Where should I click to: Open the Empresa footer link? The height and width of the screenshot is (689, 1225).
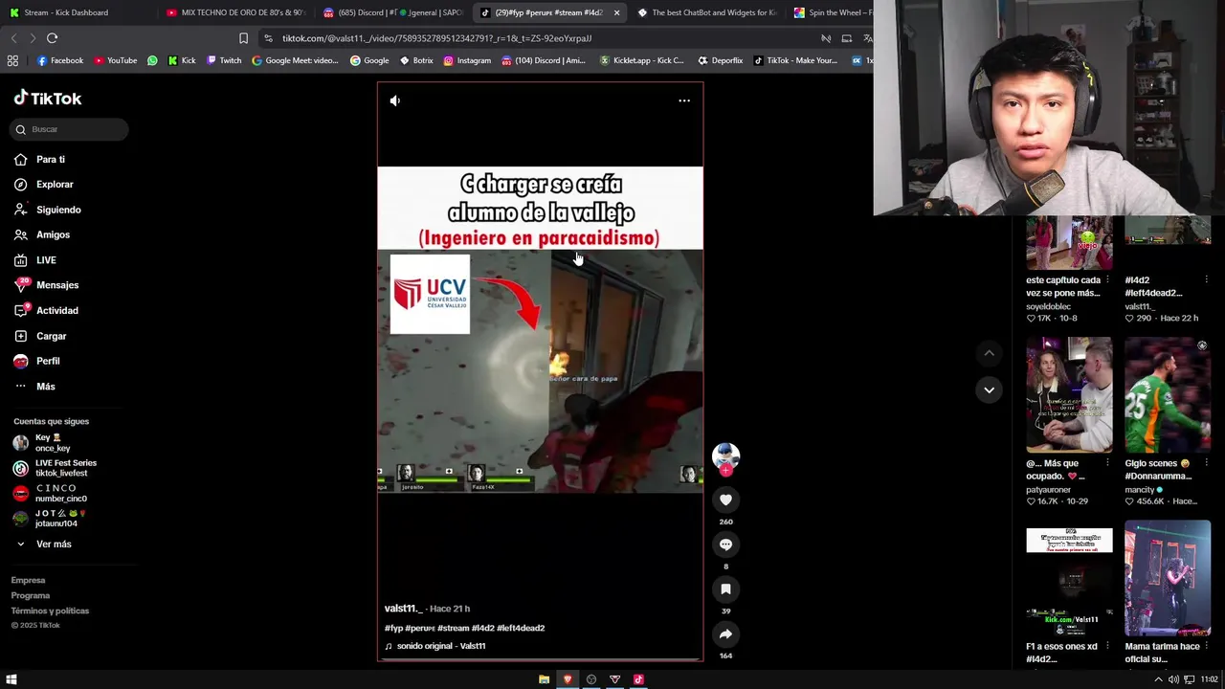coord(28,580)
